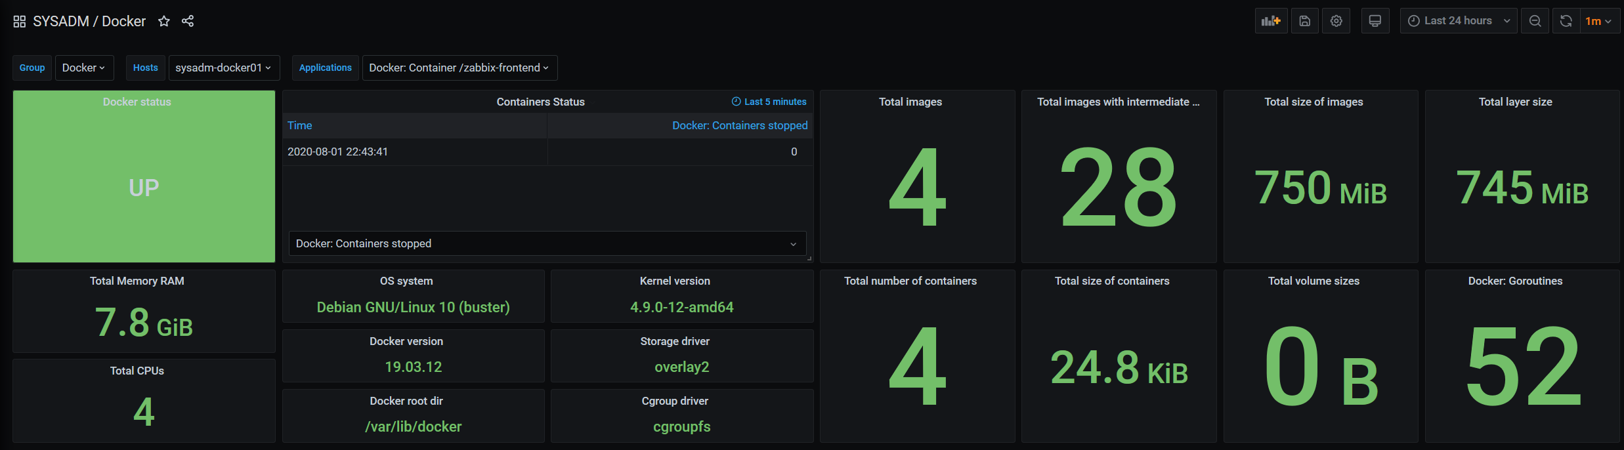Refresh the dashboard now

point(1566,21)
